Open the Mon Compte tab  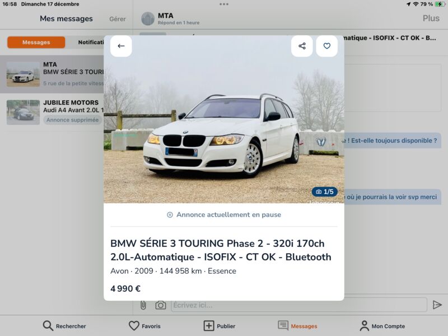click(x=382, y=326)
